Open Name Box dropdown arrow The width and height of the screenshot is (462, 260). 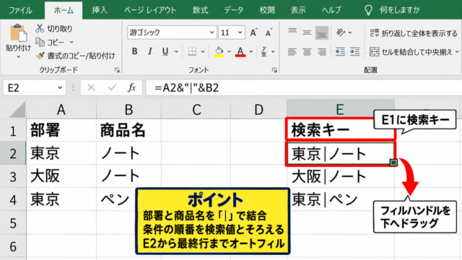(x=60, y=87)
